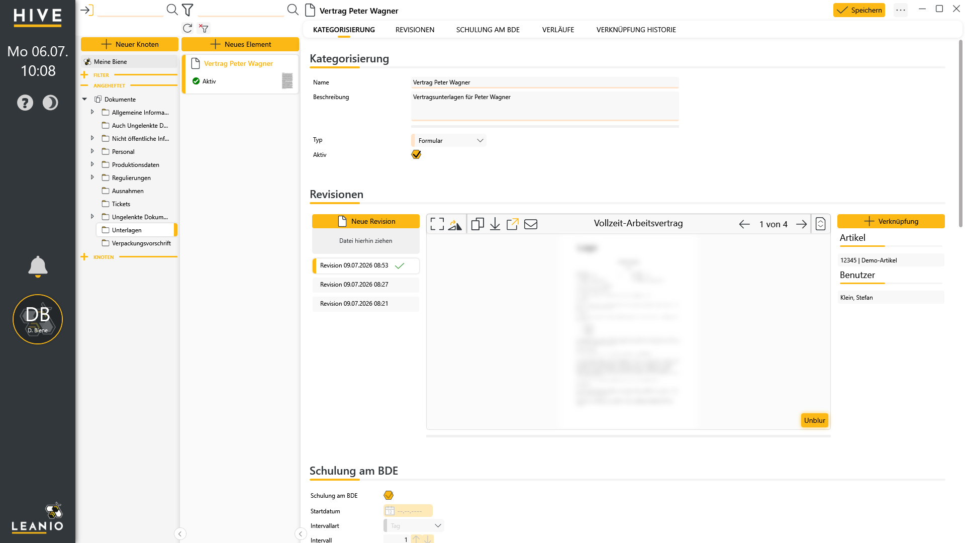Click the Speichern button
Image resolution: width=965 pixels, height=543 pixels.
859,10
